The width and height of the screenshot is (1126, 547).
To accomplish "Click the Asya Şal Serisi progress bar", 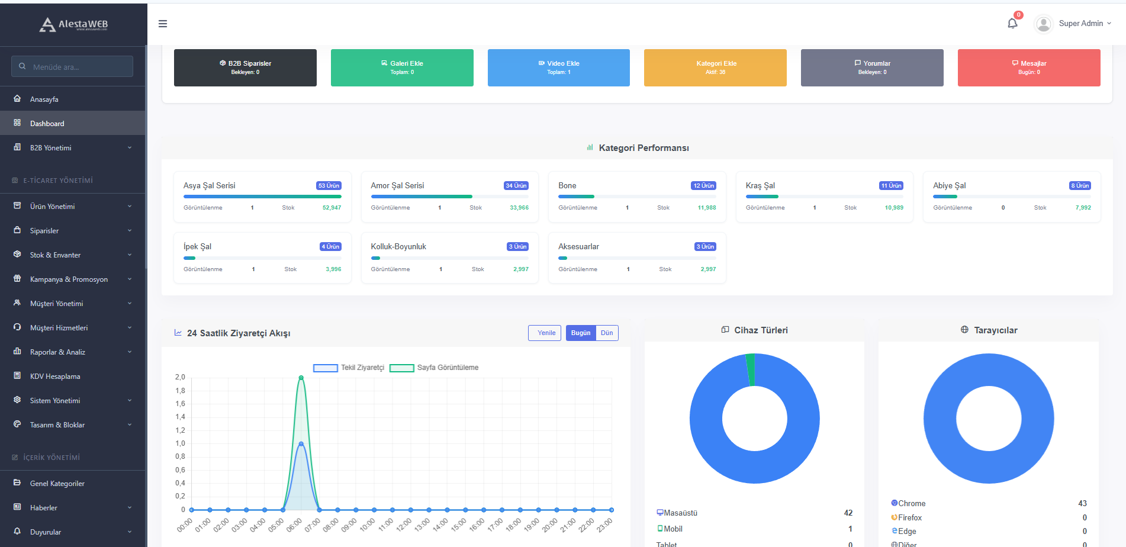I will (262, 196).
